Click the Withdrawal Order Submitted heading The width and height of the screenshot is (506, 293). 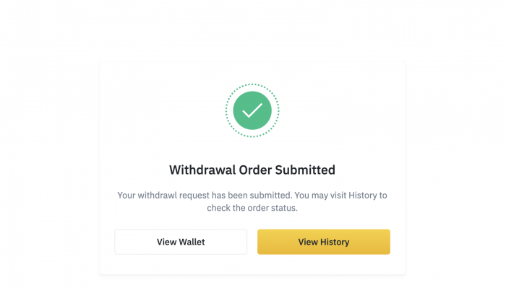pos(252,170)
